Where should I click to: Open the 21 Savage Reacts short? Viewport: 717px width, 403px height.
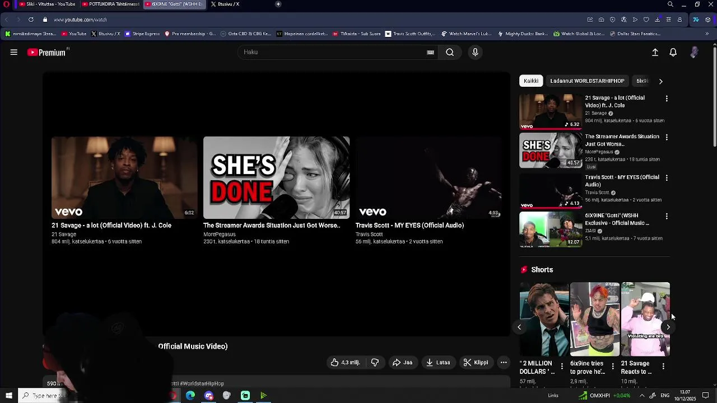pos(645,319)
